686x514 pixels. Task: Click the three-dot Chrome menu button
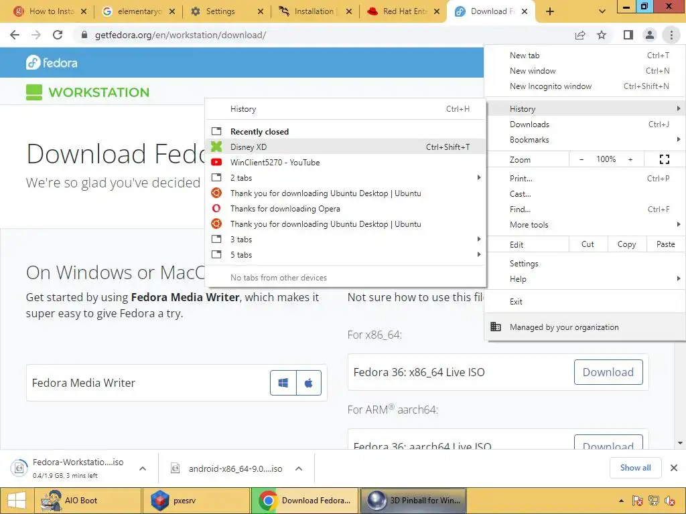[671, 35]
